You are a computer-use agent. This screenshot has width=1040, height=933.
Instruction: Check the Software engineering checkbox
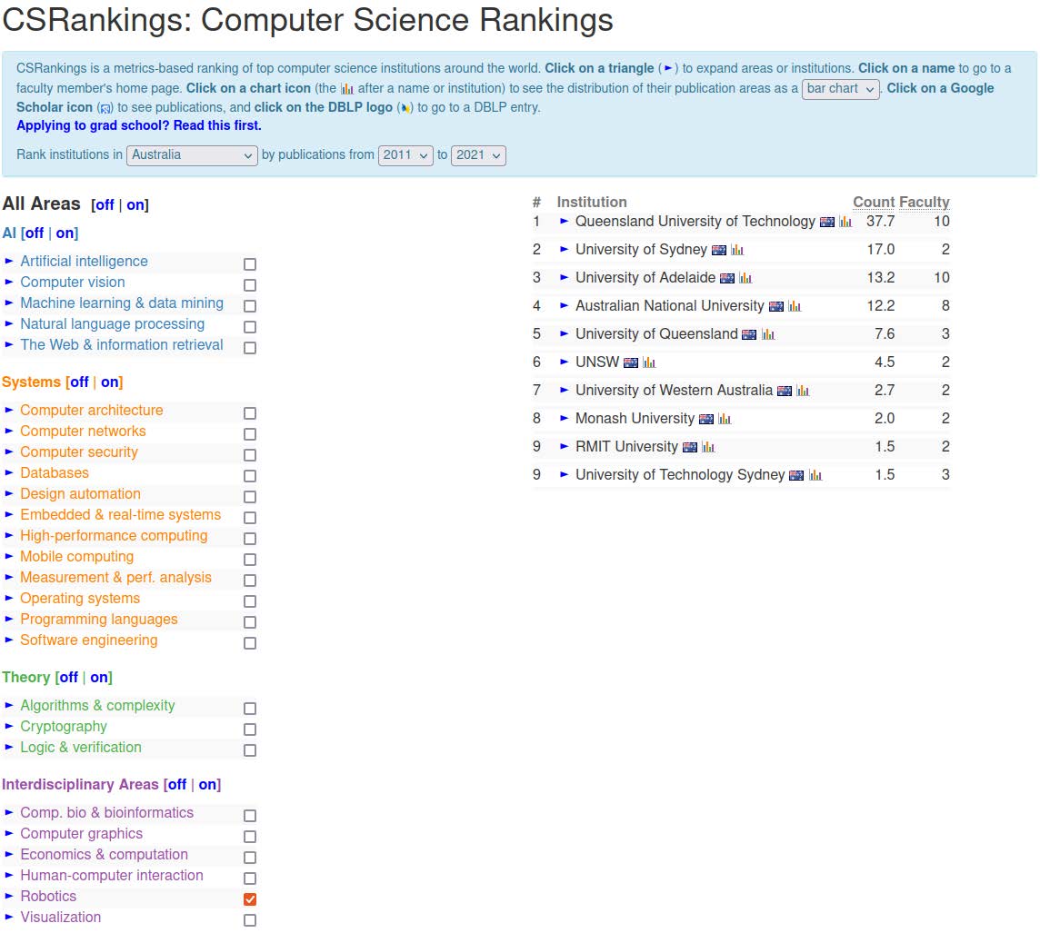[x=250, y=643]
